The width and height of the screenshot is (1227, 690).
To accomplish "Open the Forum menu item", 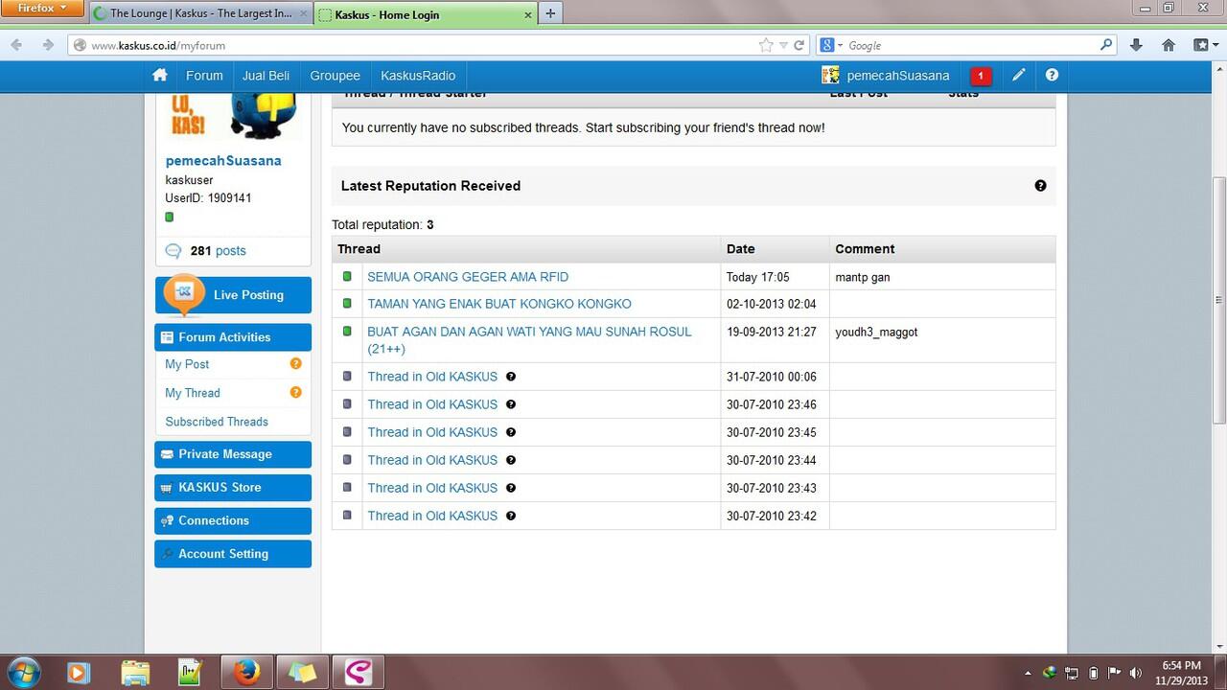I will [x=204, y=76].
